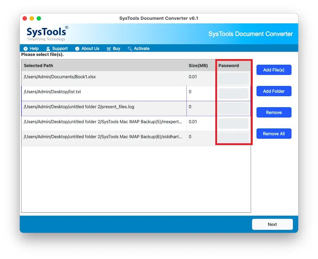Screen dimensions: 318x259
Task: Click the Activate key icon
Action: (130, 48)
